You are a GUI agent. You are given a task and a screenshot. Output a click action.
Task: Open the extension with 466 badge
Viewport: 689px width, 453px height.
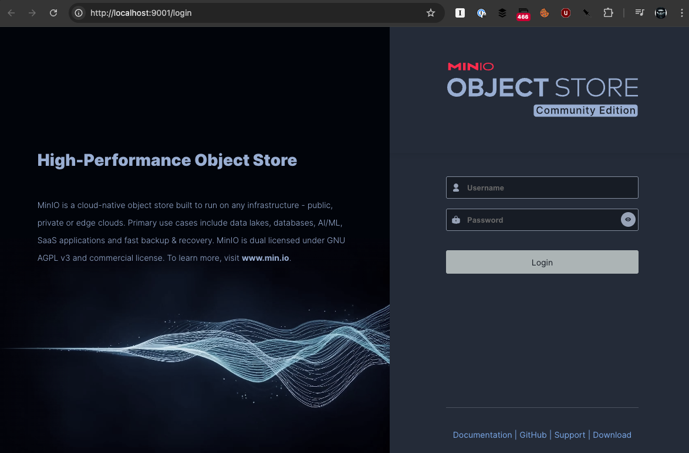(523, 13)
